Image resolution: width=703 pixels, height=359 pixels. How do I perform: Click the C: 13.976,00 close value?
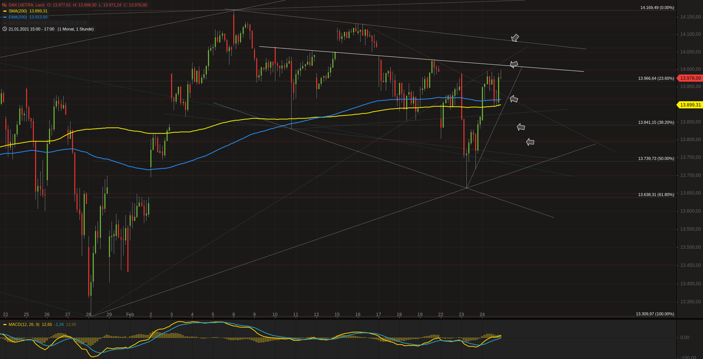pos(135,5)
